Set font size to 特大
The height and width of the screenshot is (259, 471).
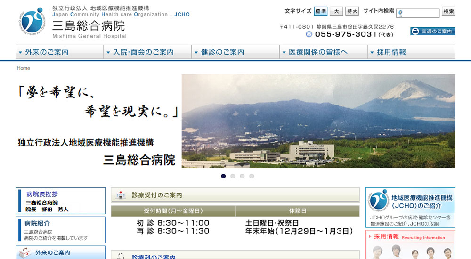[x=352, y=11]
